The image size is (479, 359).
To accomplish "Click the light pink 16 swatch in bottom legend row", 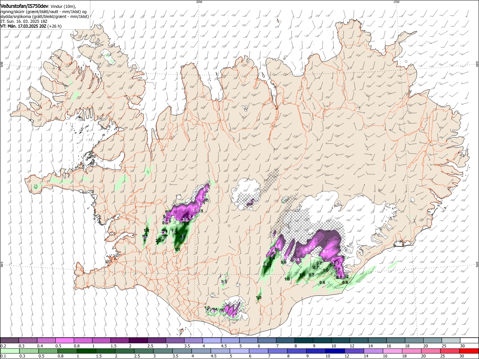I will point(392,351).
